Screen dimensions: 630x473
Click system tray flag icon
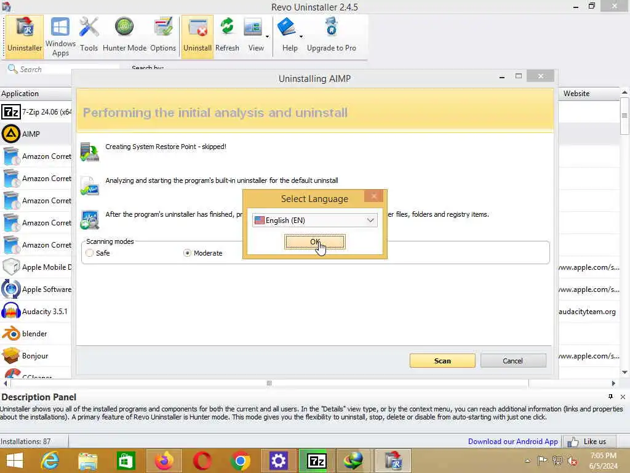pyautogui.click(x=542, y=461)
